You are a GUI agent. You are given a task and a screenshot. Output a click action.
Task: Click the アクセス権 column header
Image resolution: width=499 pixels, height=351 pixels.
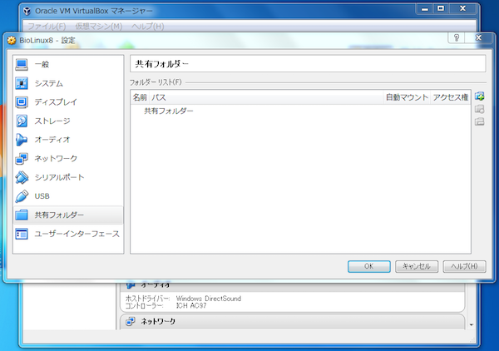[x=450, y=97]
